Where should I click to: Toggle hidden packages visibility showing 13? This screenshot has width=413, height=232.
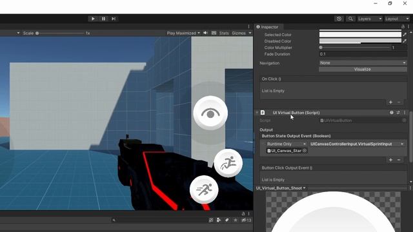coord(247,220)
